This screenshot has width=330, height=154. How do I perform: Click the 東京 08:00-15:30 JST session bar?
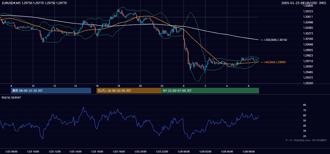click(x=51, y=91)
